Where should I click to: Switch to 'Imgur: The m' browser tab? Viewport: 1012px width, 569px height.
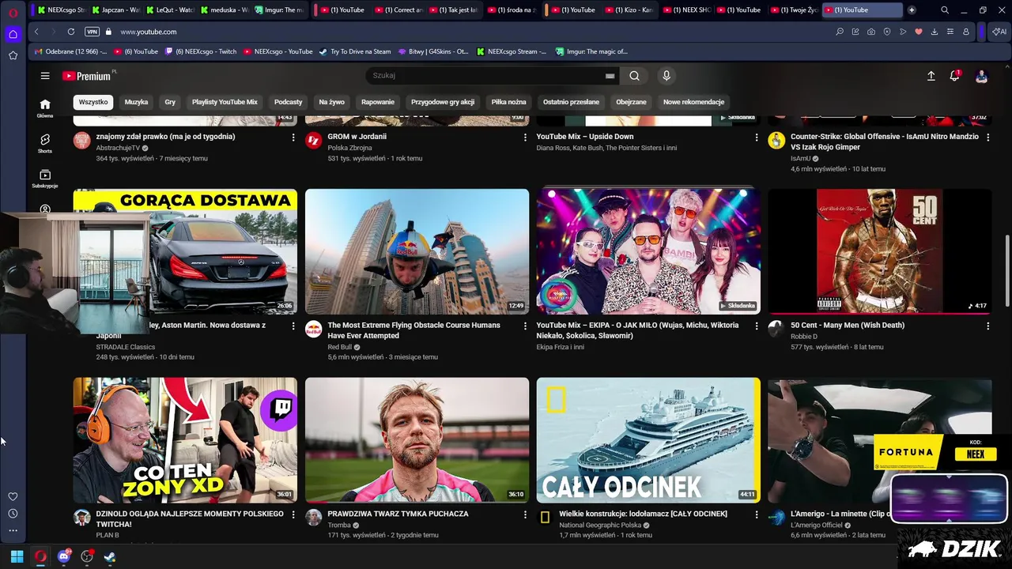[x=280, y=10]
